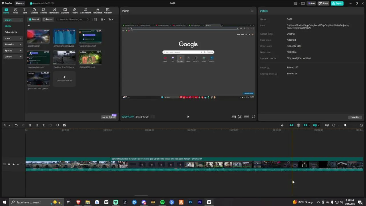Expand the Yours sidebar section

coord(13,38)
